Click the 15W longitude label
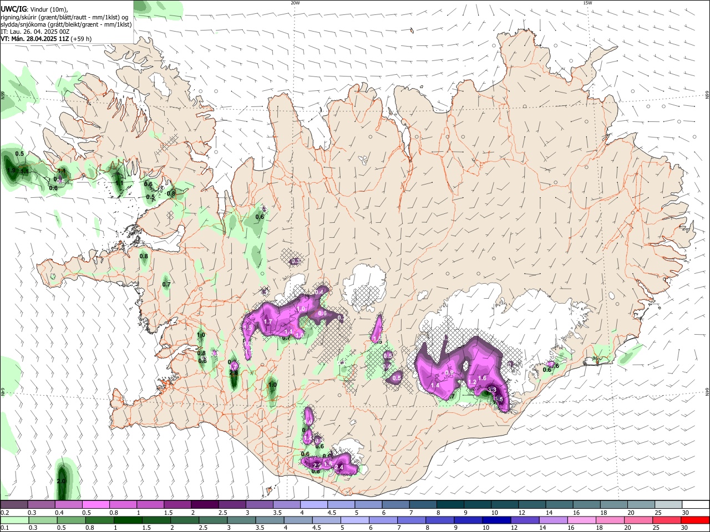Viewport: 710px width, 532px height. (587, 3)
